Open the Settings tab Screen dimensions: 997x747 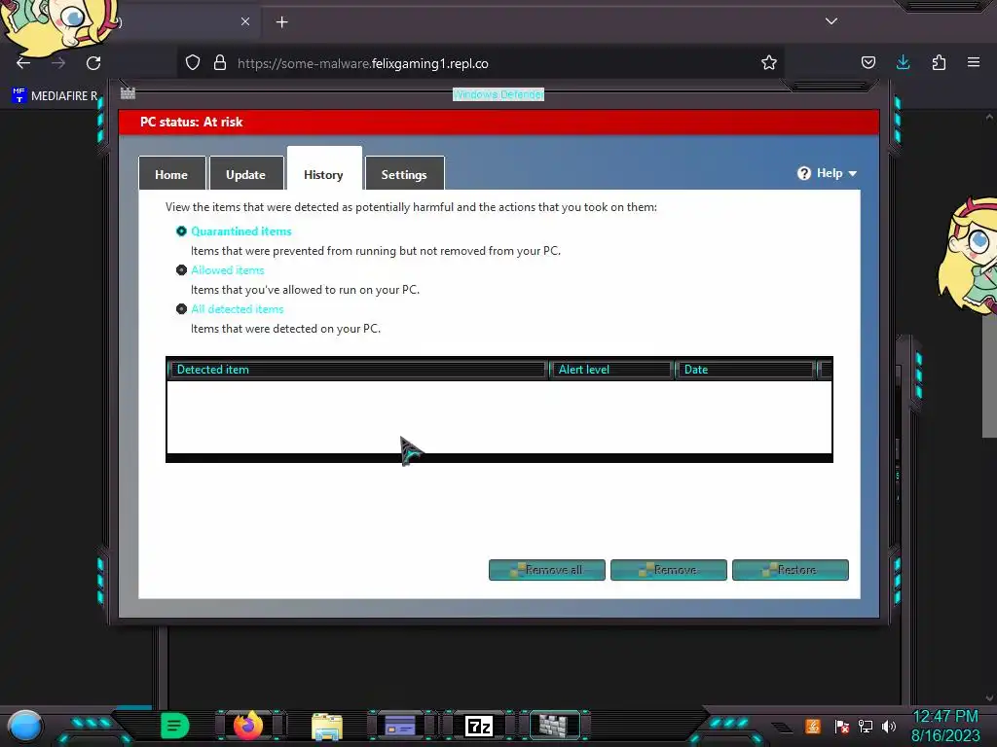tap(404, 173)
